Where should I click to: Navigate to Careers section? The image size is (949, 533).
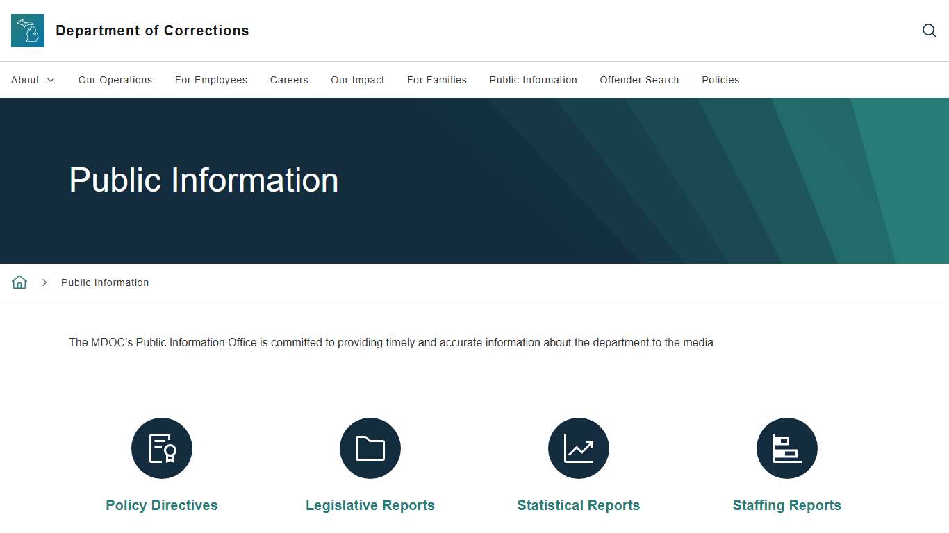point(289,80)
